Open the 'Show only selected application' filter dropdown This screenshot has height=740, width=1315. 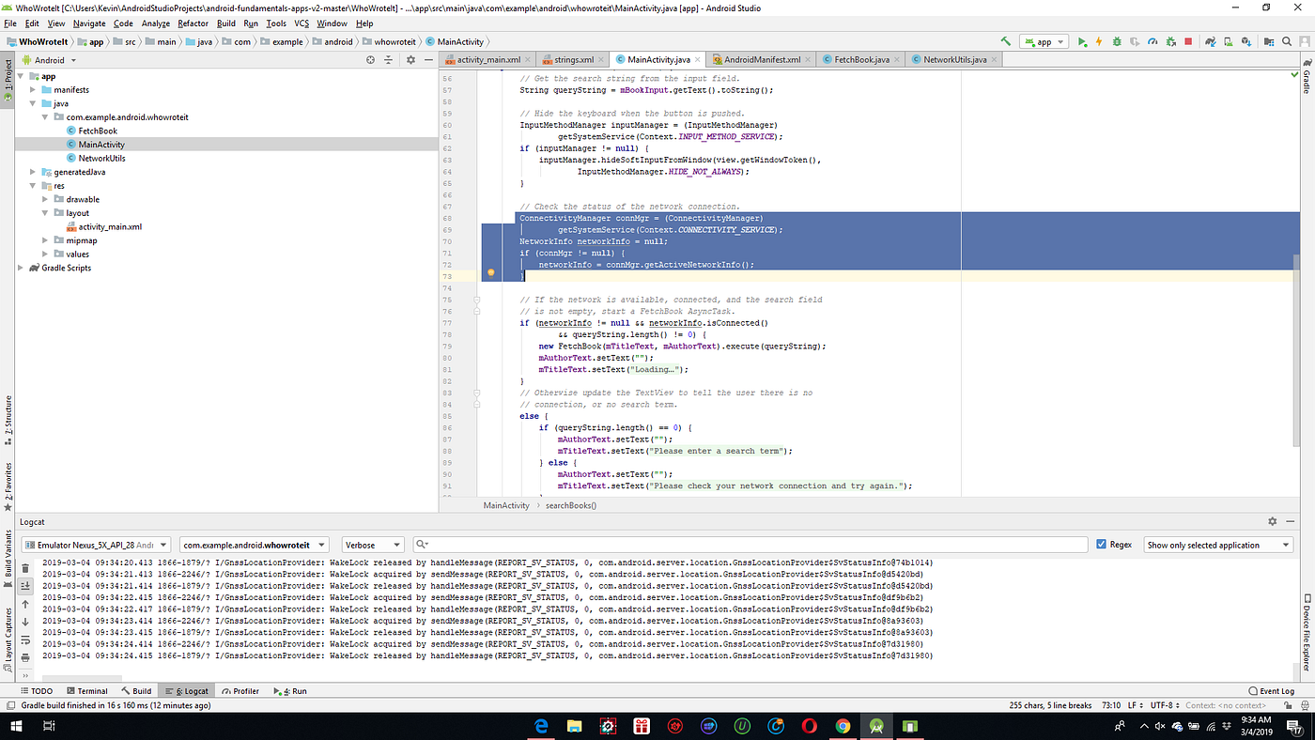coord(1217,544)
